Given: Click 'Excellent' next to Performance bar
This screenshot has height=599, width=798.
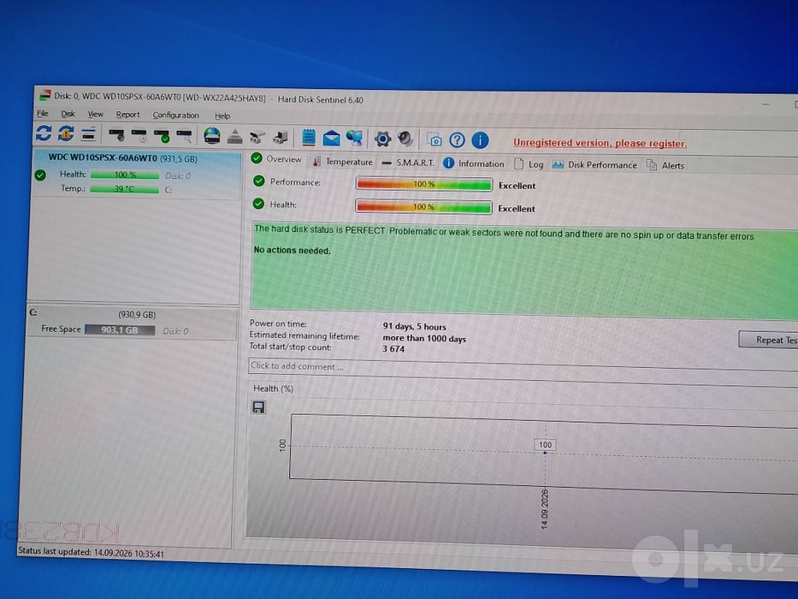Looking at the screenshot, I should 517,186.
